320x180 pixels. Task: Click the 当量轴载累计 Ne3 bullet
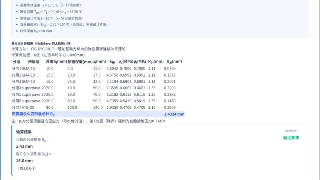click(64, 25)
